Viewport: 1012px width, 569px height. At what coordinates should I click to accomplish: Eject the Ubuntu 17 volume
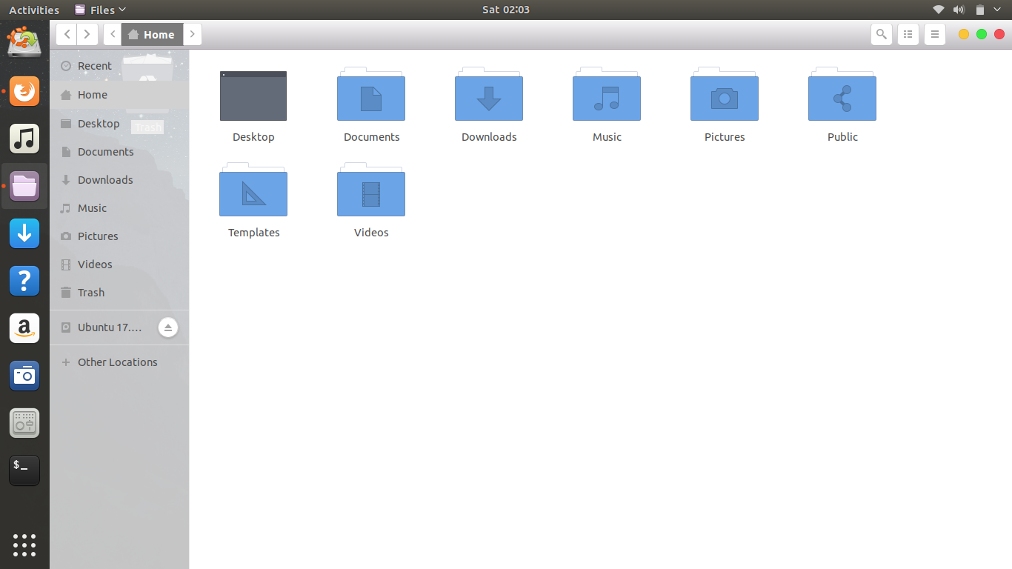(x=168, y=327)
